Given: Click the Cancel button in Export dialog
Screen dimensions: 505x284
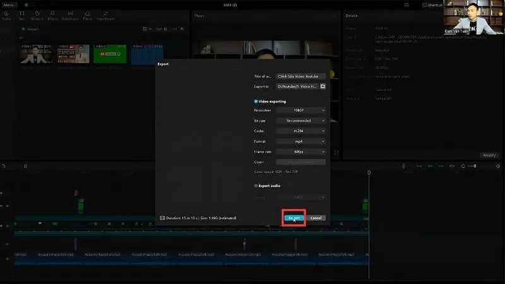Looking at the screenshot, I should pyautogui.click(x=316, y=218).
